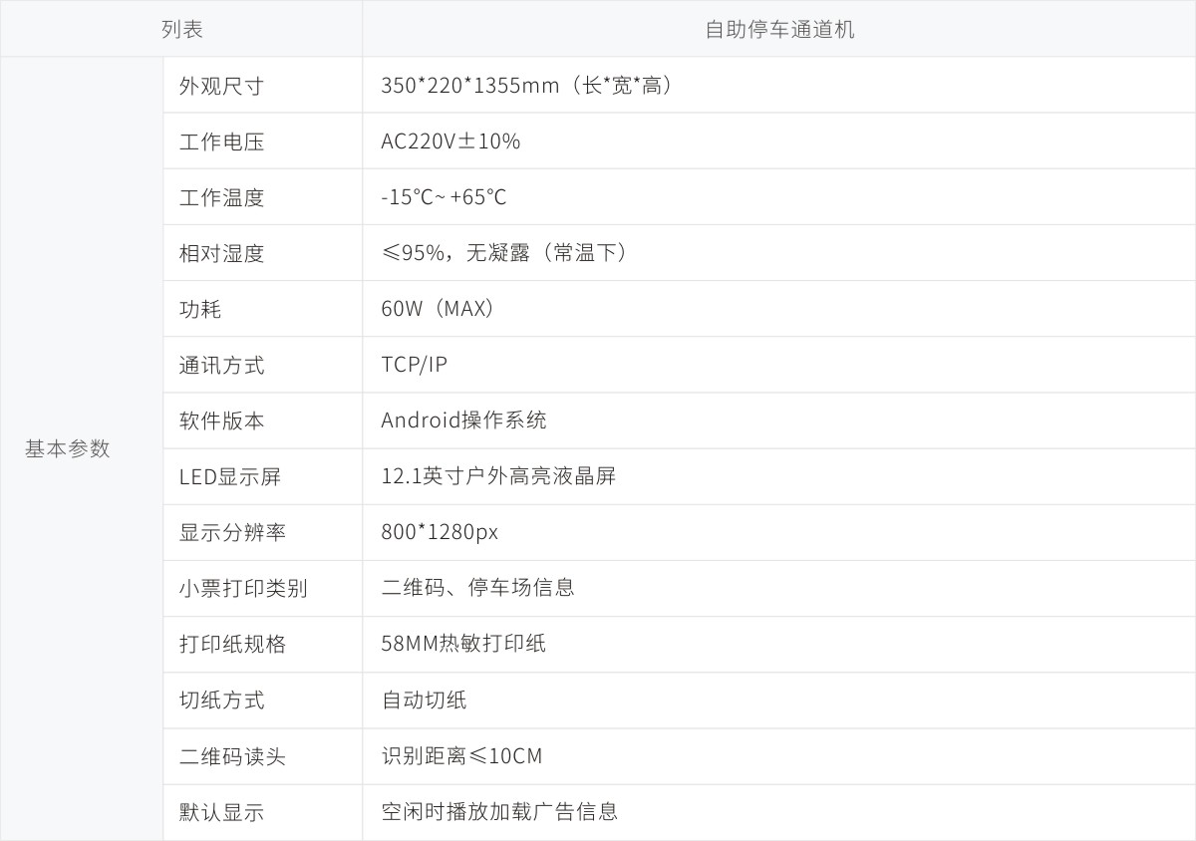Click the 自助停车通道机 column header
1196x841 pixels.
[x=778, y=29]
